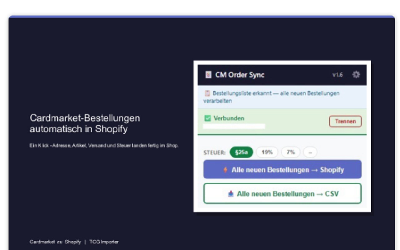
Task: Export all new orders to CSV
Action: pos(282,194)
